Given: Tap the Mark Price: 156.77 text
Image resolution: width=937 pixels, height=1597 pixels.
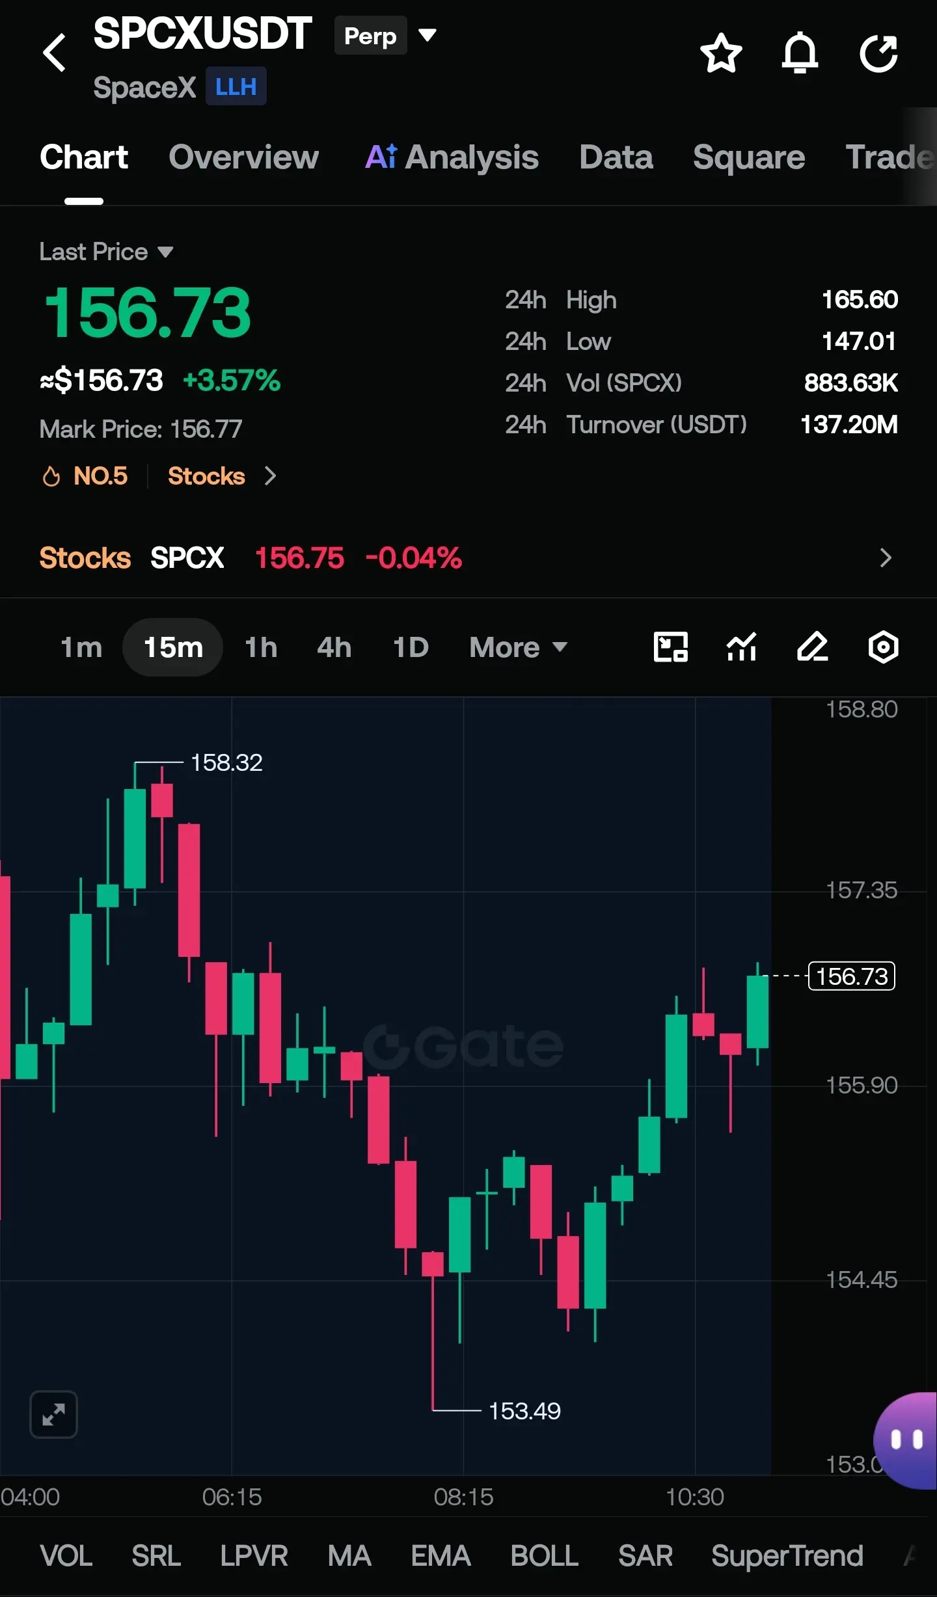Looking at the screenshot, I should pos(141,429).
